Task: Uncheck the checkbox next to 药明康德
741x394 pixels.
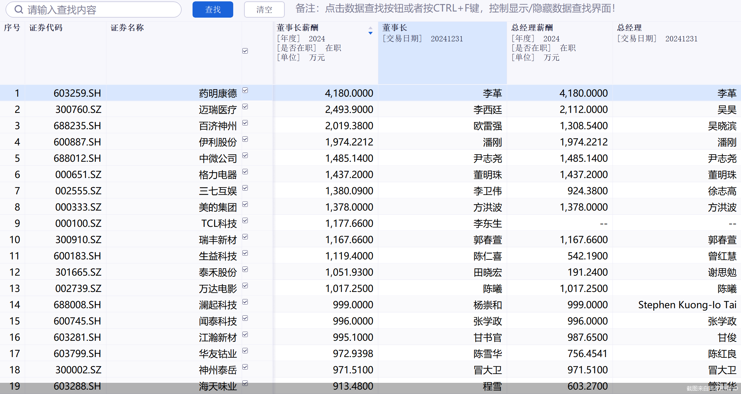Action: (245, 90)
